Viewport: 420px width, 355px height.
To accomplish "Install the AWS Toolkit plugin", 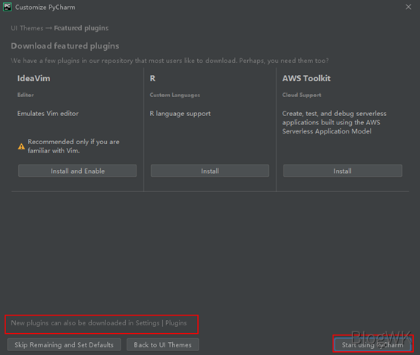I will (x=343, y=171).
